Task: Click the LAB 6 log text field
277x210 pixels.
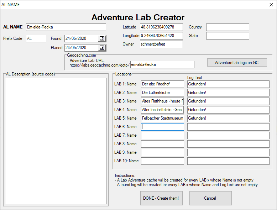Action: click(x=228, y=127)
